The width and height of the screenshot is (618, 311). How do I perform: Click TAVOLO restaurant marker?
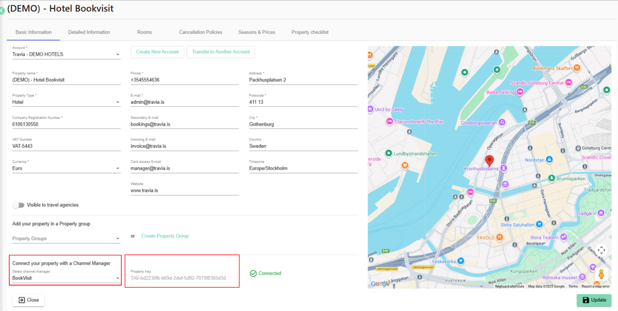[499, 237]
